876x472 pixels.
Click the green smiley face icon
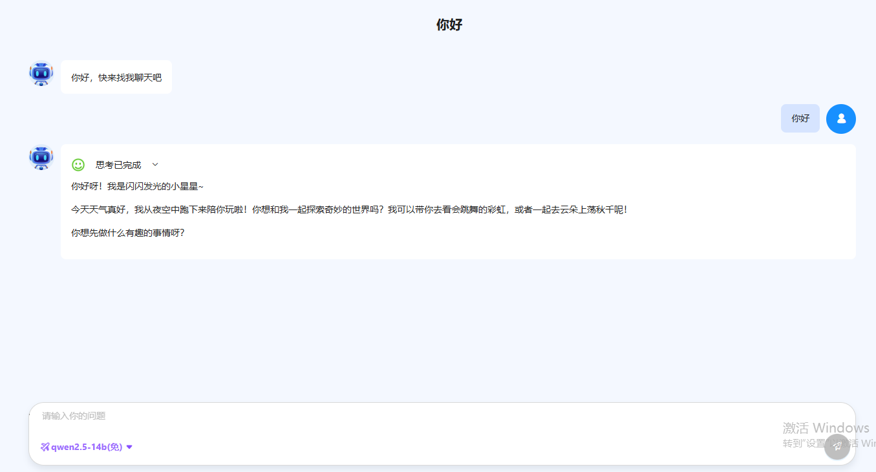pos(78,165)
